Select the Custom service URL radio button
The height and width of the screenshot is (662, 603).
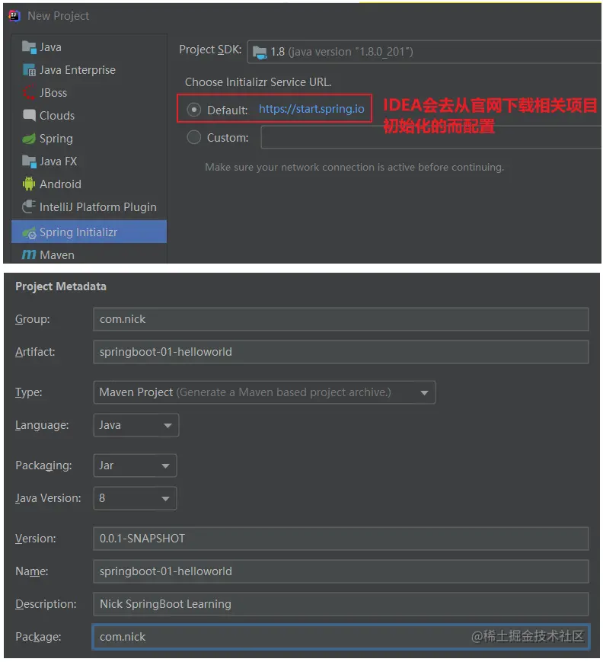point(193,137)
